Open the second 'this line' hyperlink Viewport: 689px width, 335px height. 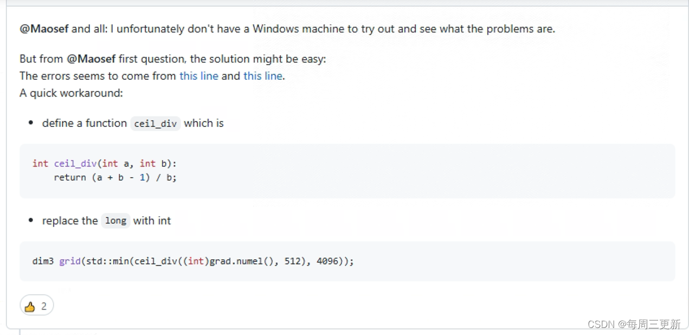click(x=263, y=76)
